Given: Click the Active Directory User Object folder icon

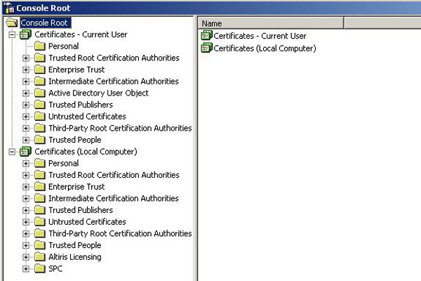Looking at the screenshot, I should click(x=40, y=93).
